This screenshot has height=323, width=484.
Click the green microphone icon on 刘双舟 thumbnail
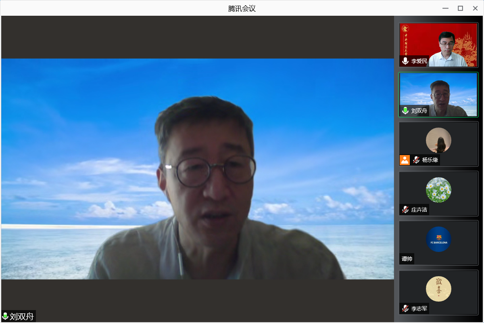(405, 111)
